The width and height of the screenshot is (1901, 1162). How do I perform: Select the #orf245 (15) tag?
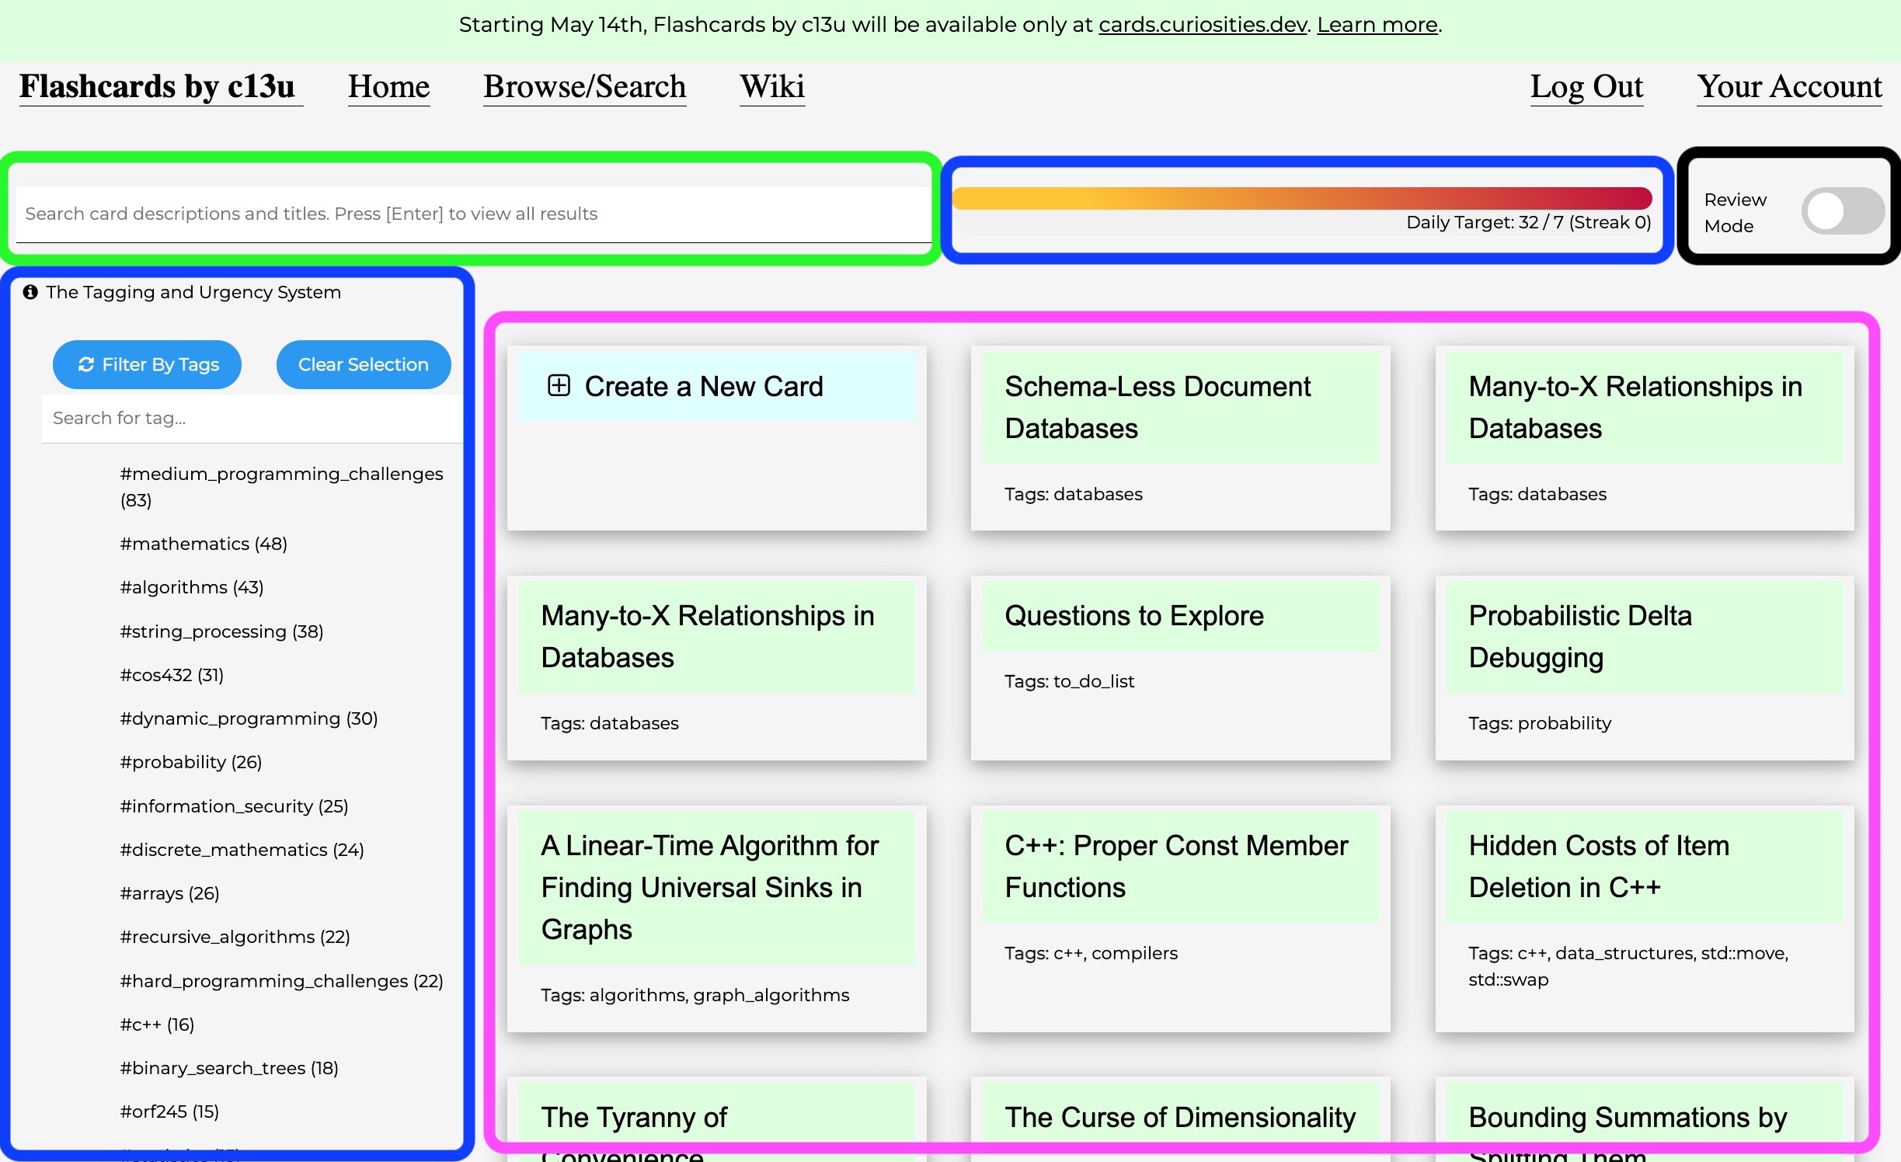[x=169, y=1112]
